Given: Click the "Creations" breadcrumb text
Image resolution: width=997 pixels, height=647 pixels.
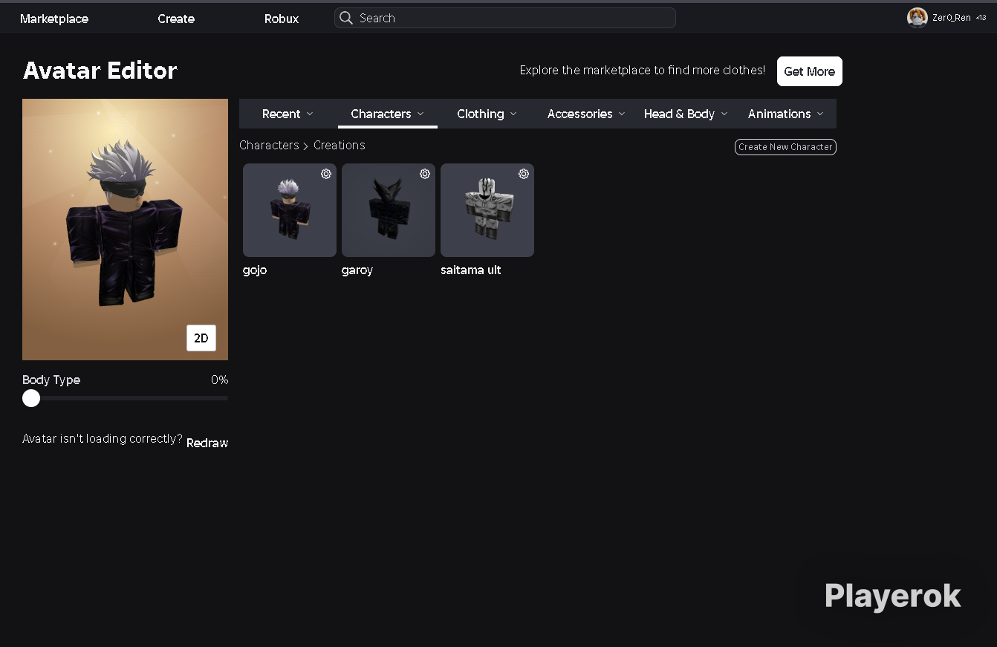Looking at the screenshot, I should [340, 145].
